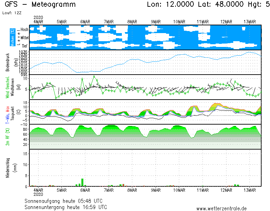Click the '20' tick on the humidity axis
270x211 pixels.
[25, 144]
